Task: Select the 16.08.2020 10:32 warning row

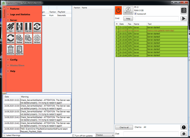Action: point(37,101)
